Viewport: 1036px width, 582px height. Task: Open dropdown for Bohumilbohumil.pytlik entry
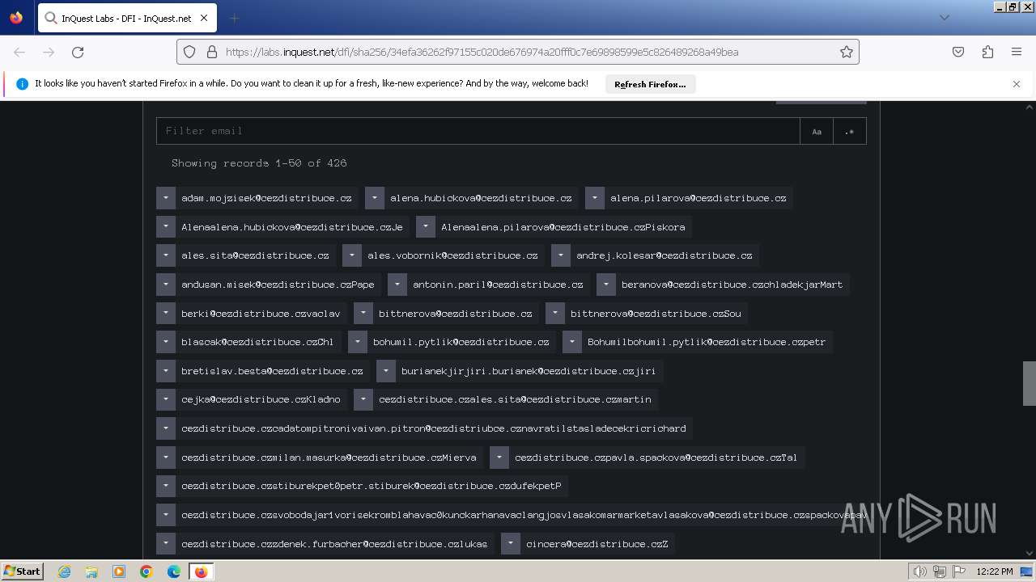point(572,342)
